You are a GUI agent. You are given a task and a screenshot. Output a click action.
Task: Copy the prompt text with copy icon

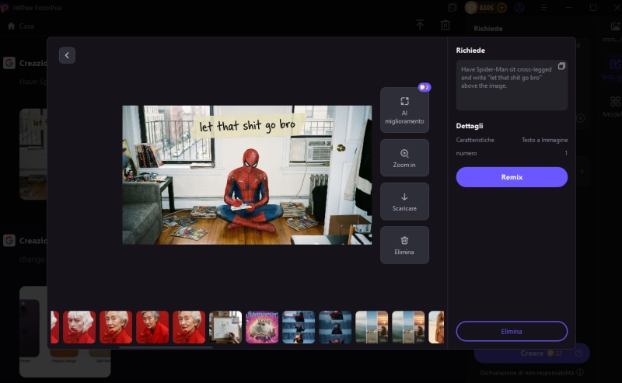(x=561, y=66)
